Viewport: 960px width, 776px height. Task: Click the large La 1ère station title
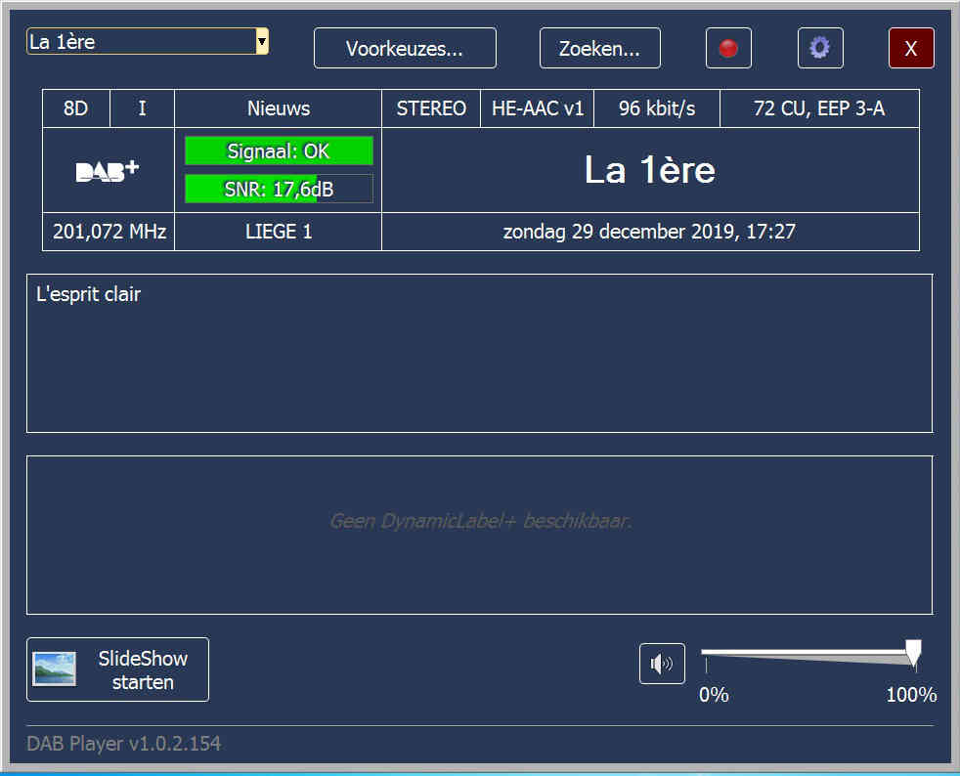pyautogui.click(x=649, y=169)
